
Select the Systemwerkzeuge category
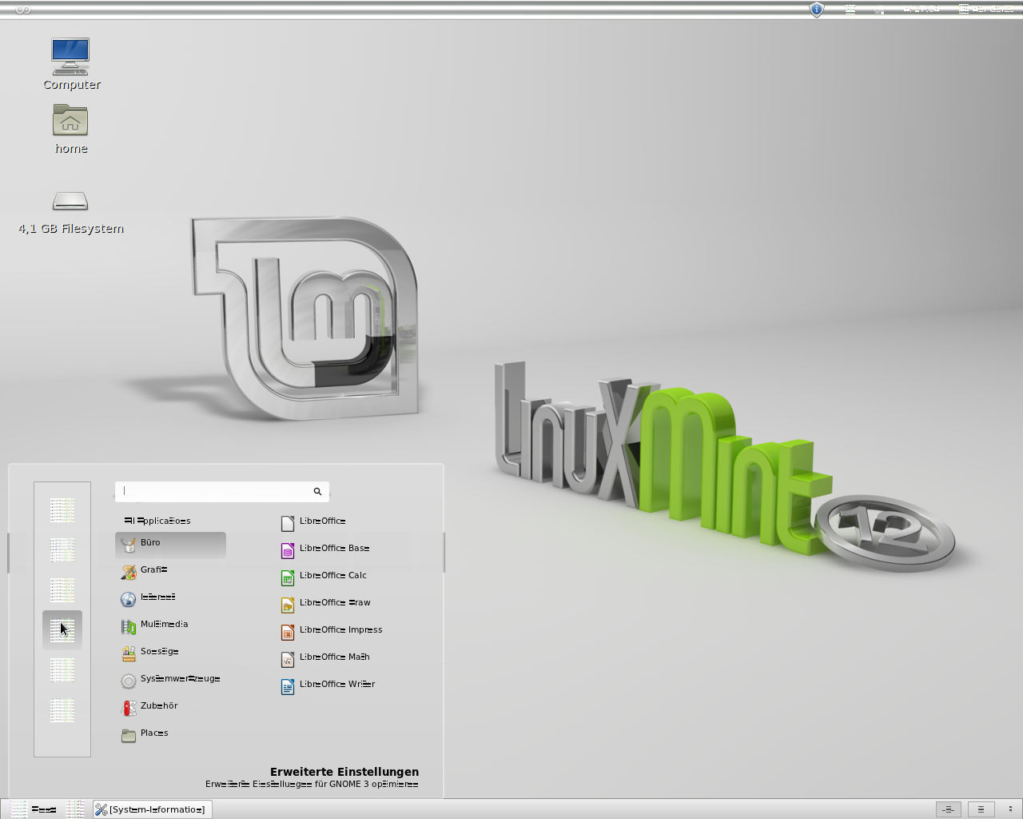click(170, 681)
